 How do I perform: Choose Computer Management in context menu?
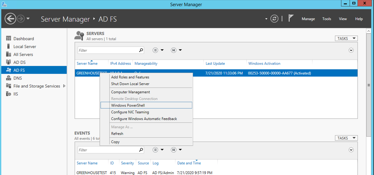tap(130, 92)
